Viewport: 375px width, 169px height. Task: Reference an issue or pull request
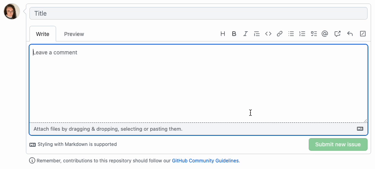[337, 34]
